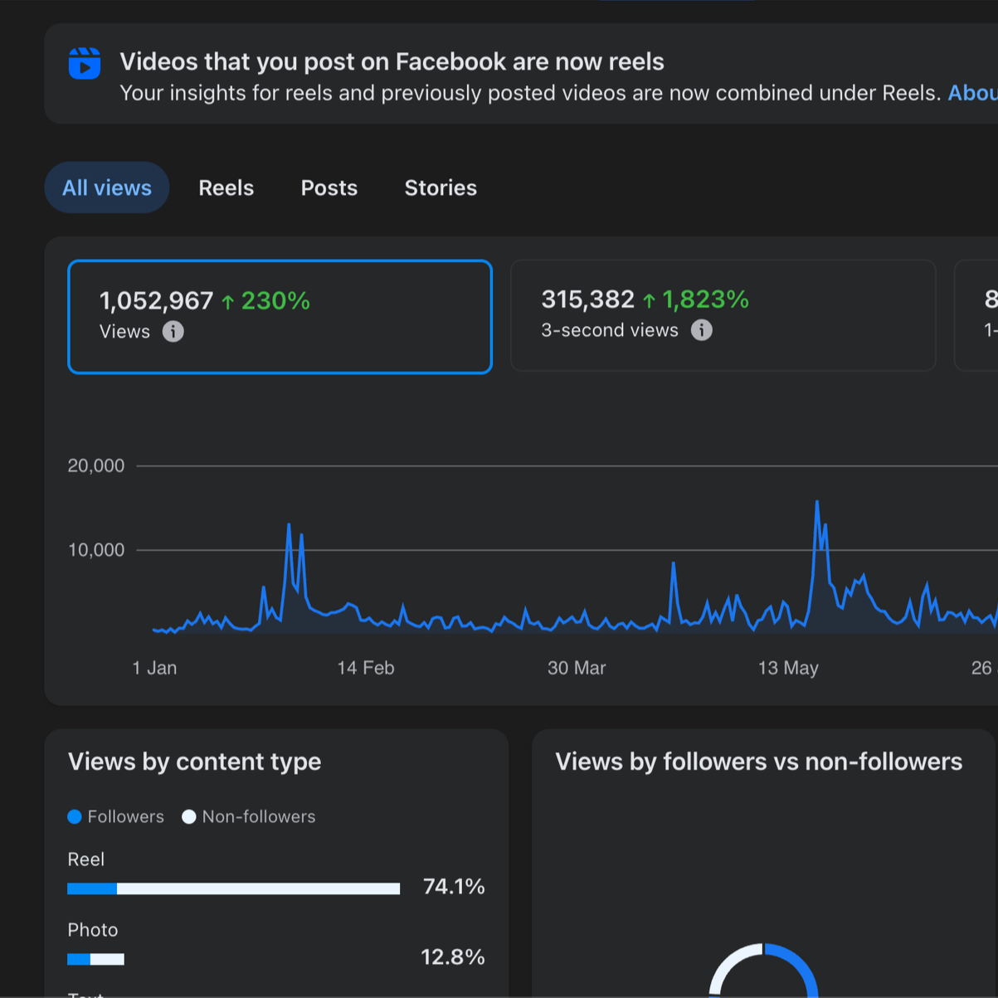Switch to the Reels tab
This screenshot has width=998, height=998.
[226, 187]
